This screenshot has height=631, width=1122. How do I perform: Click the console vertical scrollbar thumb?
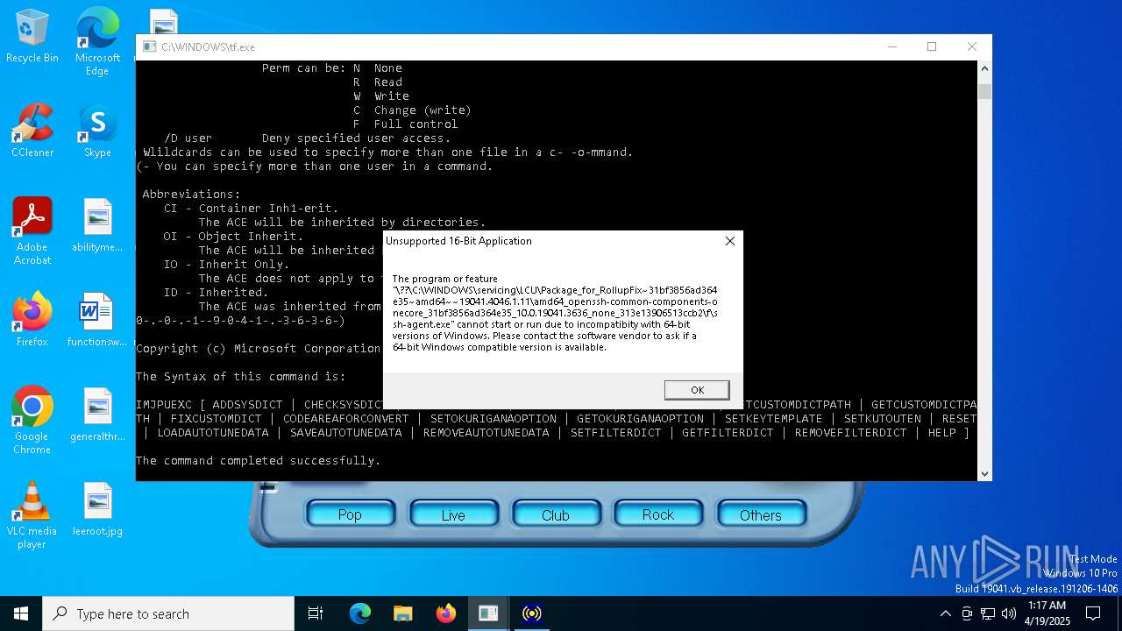click(x=984, y=92)
